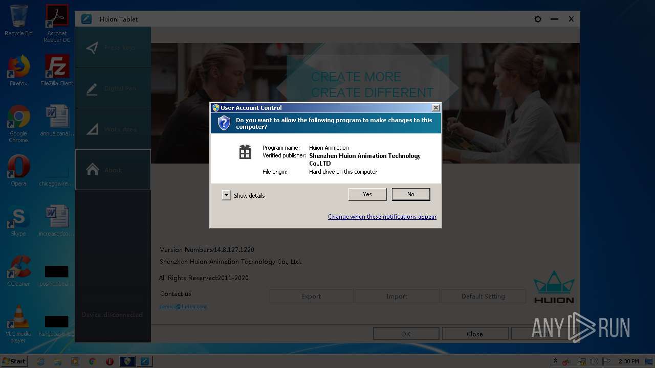This screenshot has width=655, height=368.
Task: Click the Close button in Huion Tablet
Action: click(475, 334)
